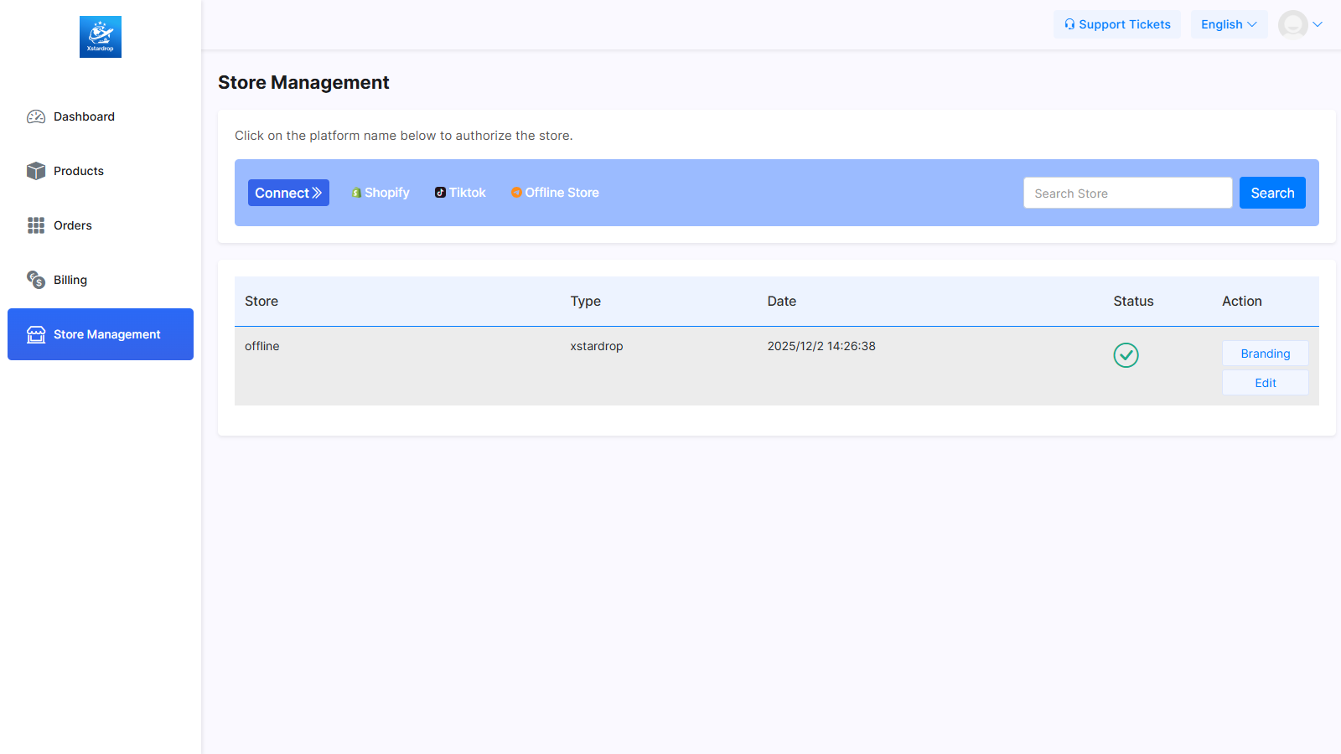Click the date 2025/12/2 14:26:38
Screen dimensions: 1341x754
(x=821, y=346)
